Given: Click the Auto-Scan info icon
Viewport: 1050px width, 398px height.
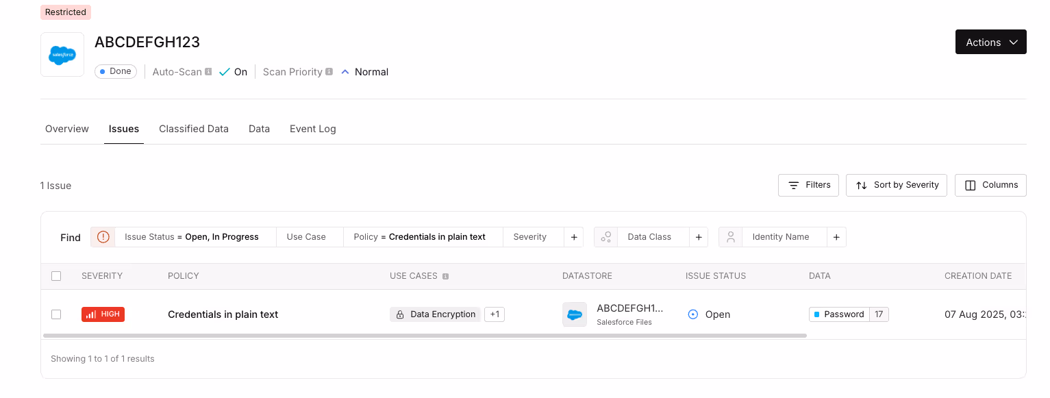Looking at the screenshot, I should (208, 71).
